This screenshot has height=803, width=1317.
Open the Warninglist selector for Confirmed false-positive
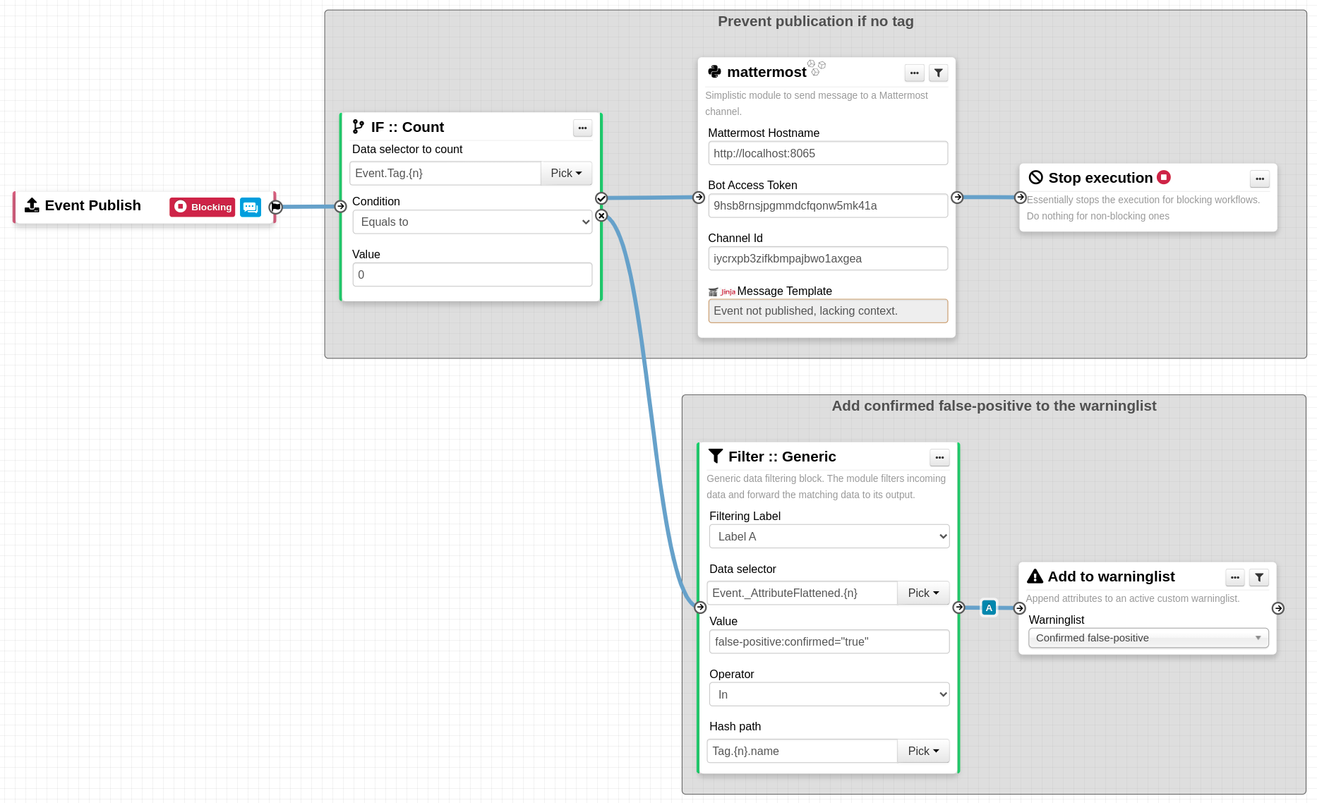click(1148, 638)
